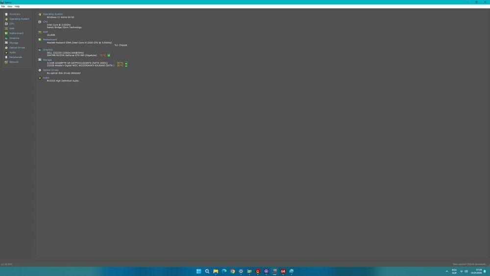Open the File menu

pos(3,6)
